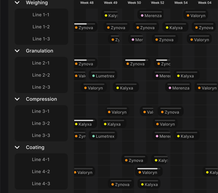Open the Valoryn batch on Line 3-1
The height and width of the screenshot is (193, 218).
117,111
